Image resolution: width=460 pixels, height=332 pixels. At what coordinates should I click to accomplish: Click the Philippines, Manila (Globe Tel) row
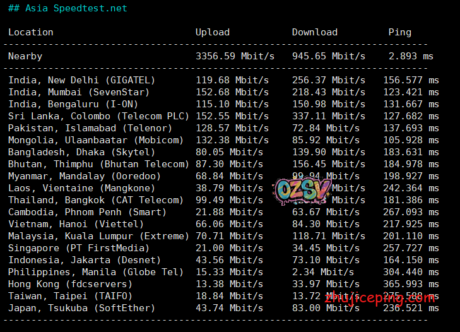click(x=95, y=272)
